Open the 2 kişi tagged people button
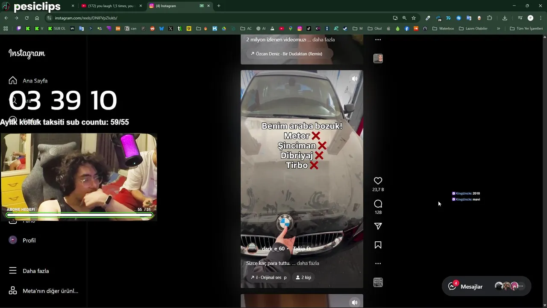Image resolution: width=547 pixels, height=308 pixels. tap(303, 277)
